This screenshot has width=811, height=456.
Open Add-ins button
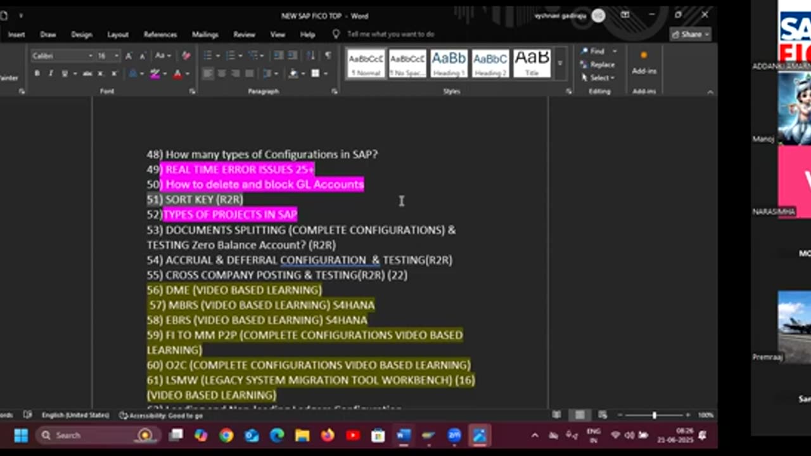pos(644,63)
